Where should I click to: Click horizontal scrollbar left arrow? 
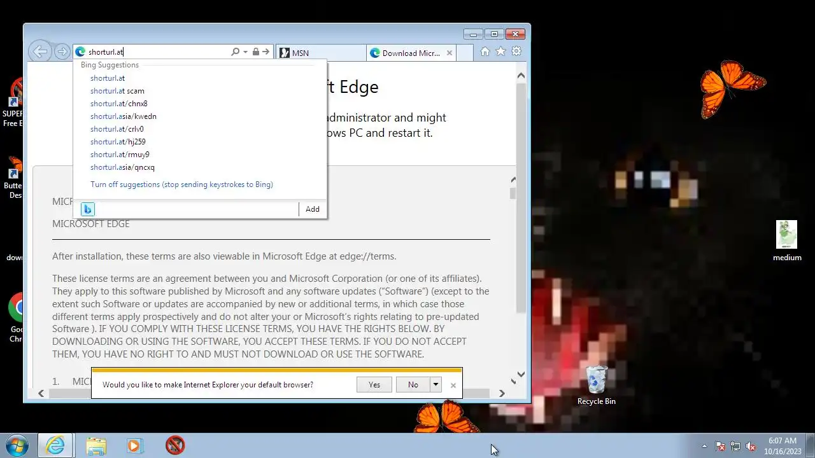pyautogui.click(x=41, y=394)
